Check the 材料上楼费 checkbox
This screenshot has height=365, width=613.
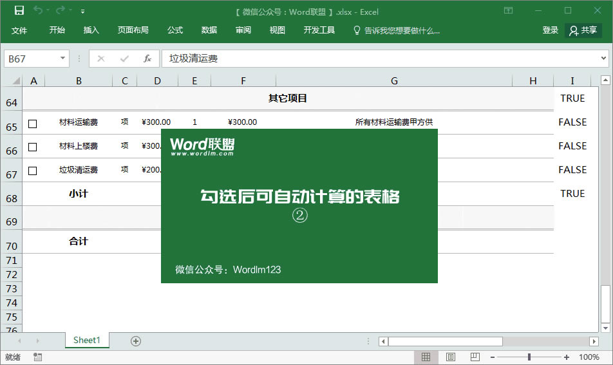(x=33, y=147)
